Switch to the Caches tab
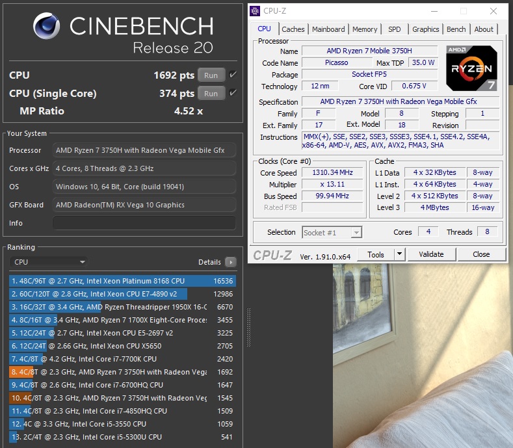Image resolution: width=513 pixels, height=448 pixels. (x=293, y=29)
